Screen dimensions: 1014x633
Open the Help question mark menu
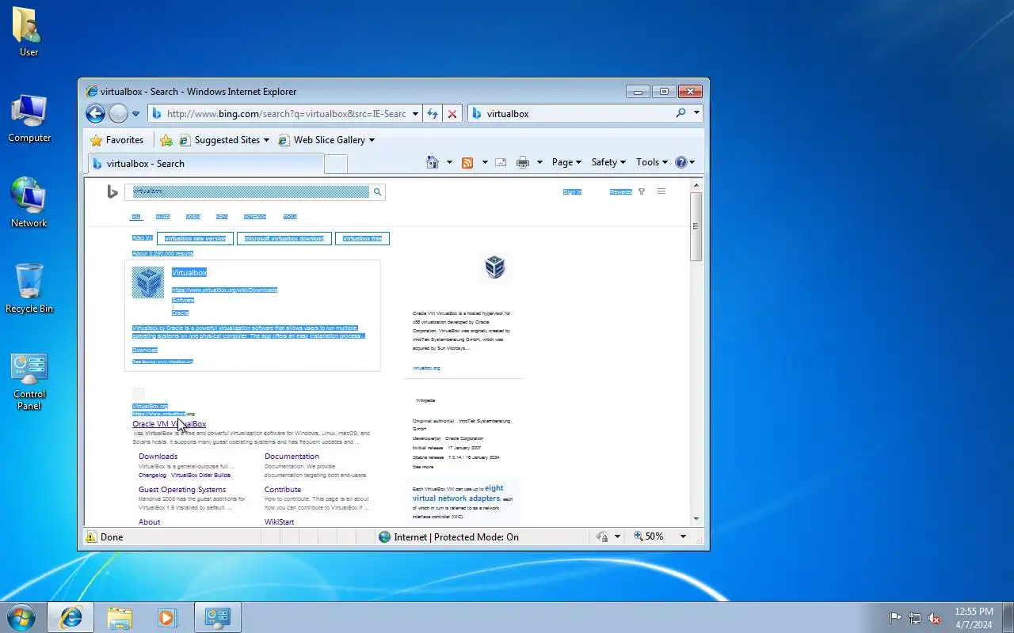[684, 162]
